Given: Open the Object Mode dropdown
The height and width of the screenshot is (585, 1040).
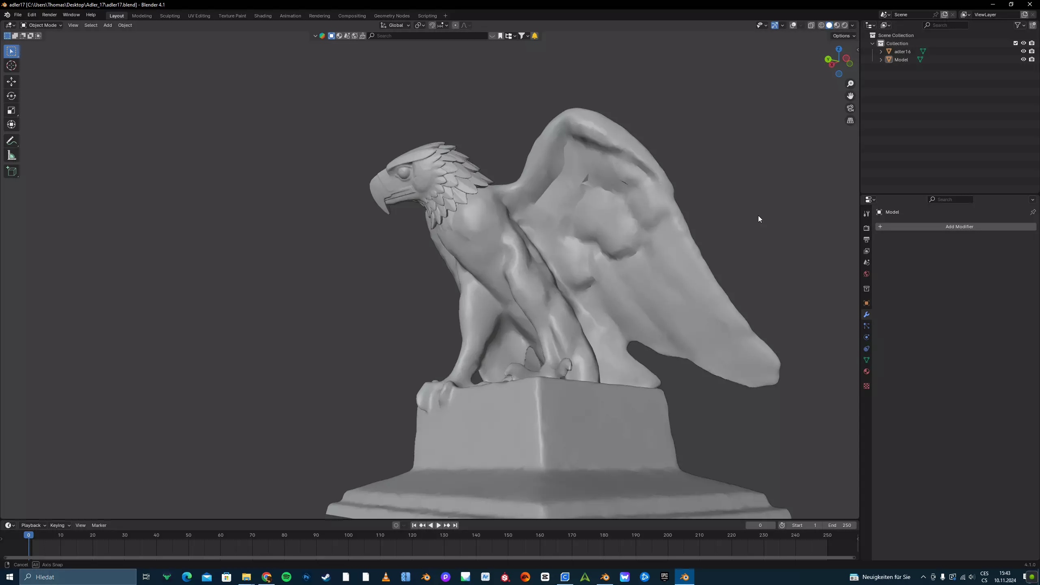Looking at the screenshot, I should [x=41, y=25].
